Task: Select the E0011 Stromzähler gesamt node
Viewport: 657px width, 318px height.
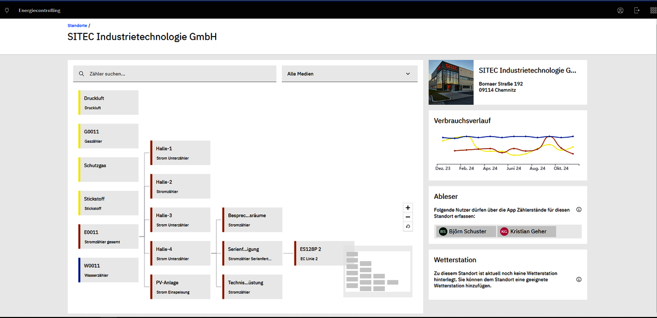Action: (x=108, y=236)
